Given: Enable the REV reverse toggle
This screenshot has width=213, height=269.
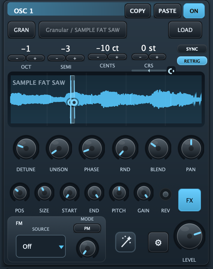Looking at the screenshot, I should click(165, 194).
